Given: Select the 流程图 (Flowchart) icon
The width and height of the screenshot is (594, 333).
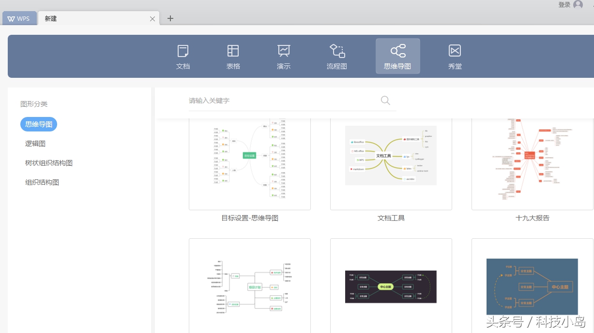Looking at the screenshot, I should pyautogui.click(x=337, y=56).
